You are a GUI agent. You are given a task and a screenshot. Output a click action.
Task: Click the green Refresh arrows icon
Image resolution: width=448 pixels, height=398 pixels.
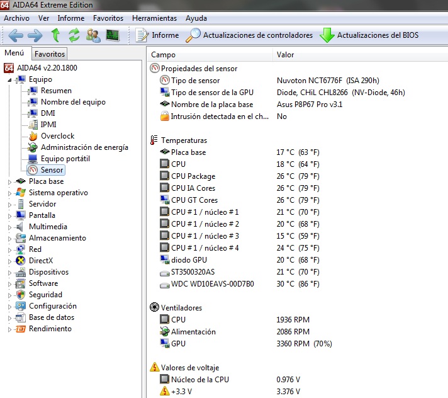(74, 35)
